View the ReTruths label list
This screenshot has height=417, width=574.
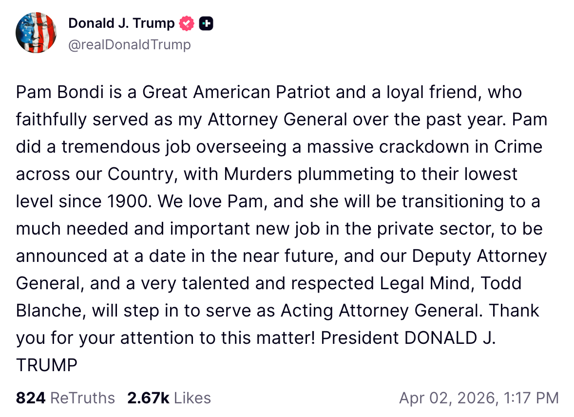[83, 398]
